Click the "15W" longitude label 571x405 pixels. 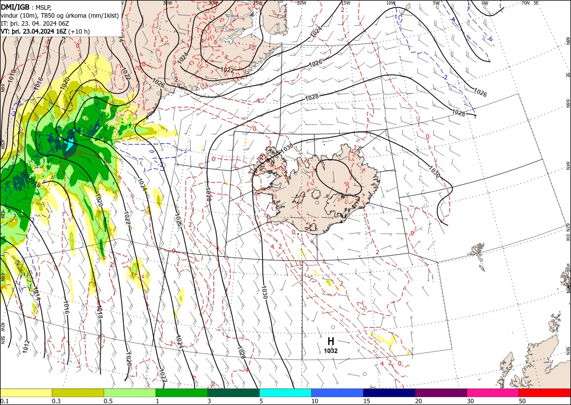345,3
